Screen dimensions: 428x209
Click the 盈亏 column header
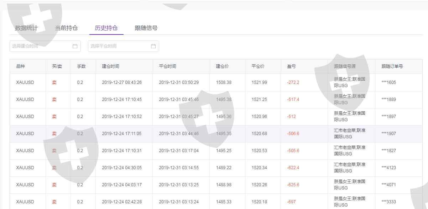click(x=291, y=66)
